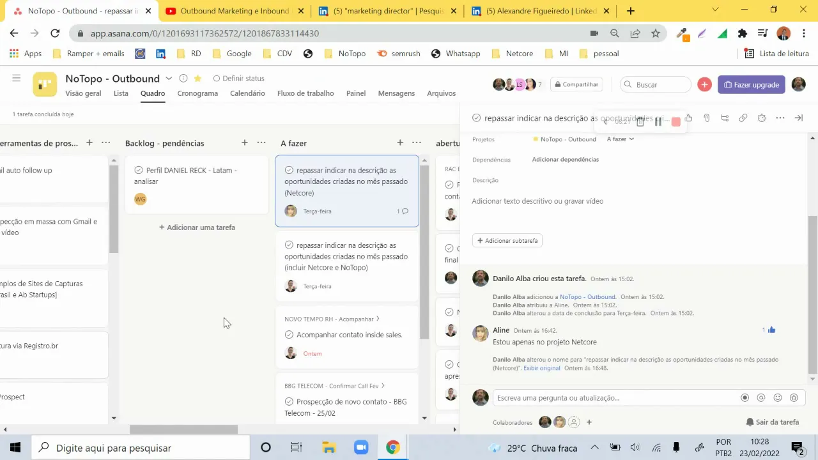Reload the Asana page
This screenshot has width=818, height=460.
(55, 33)
